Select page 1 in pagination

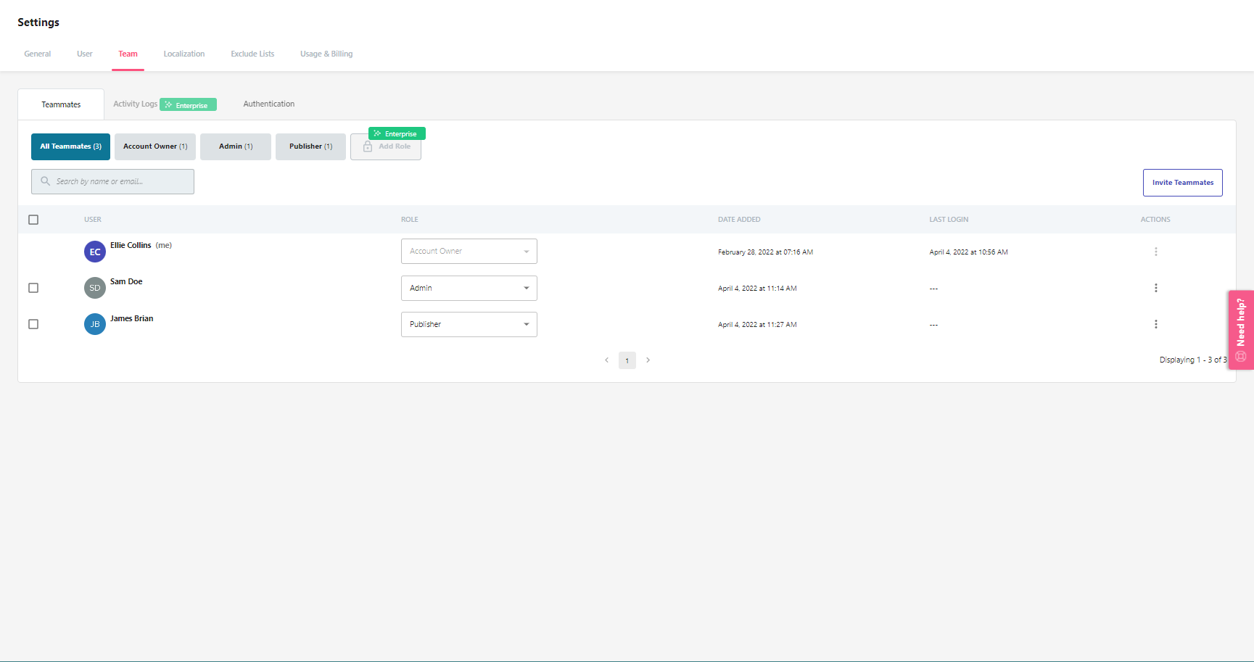[x=627, y=360]
